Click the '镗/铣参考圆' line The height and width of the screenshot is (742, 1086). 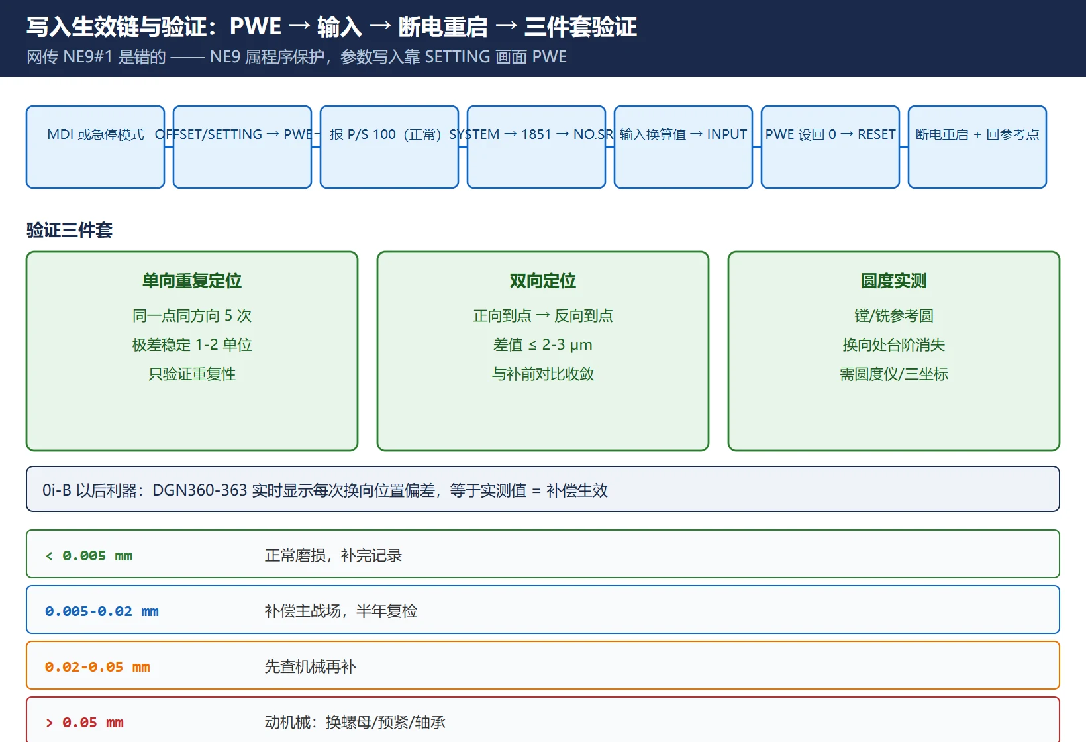click(x=894, y=315)
